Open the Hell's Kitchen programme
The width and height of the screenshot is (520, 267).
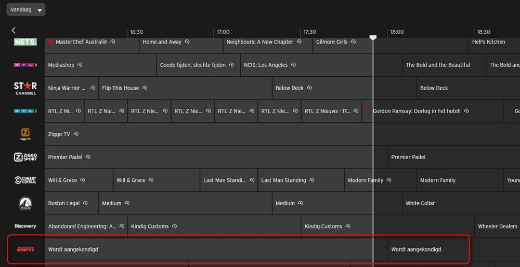pyautogui.click(x=495, y=45)
